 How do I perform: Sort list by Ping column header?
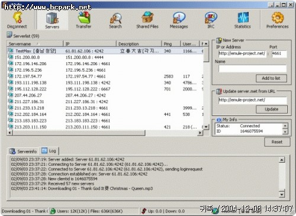coord(171,44)
